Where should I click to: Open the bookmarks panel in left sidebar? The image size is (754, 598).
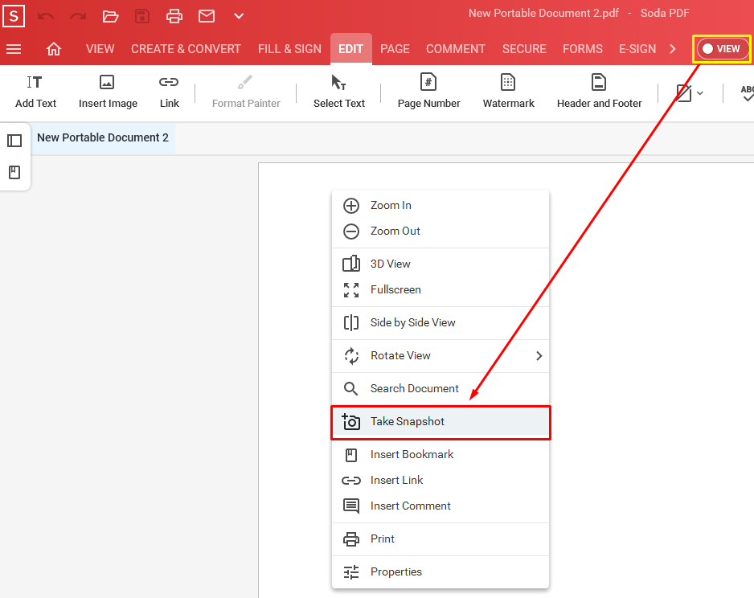[x=14, y=172]
